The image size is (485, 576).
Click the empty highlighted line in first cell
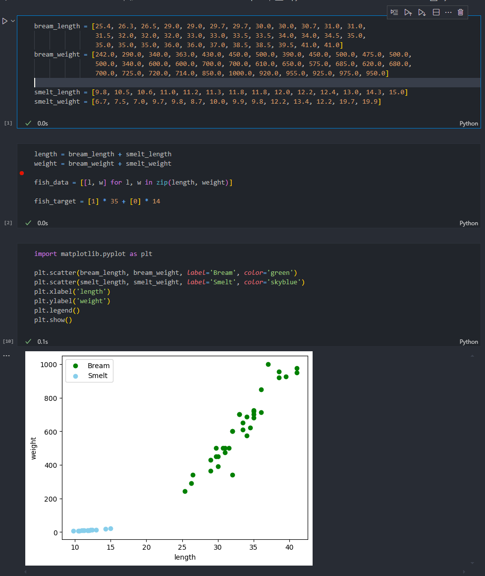tap(257, 82)
